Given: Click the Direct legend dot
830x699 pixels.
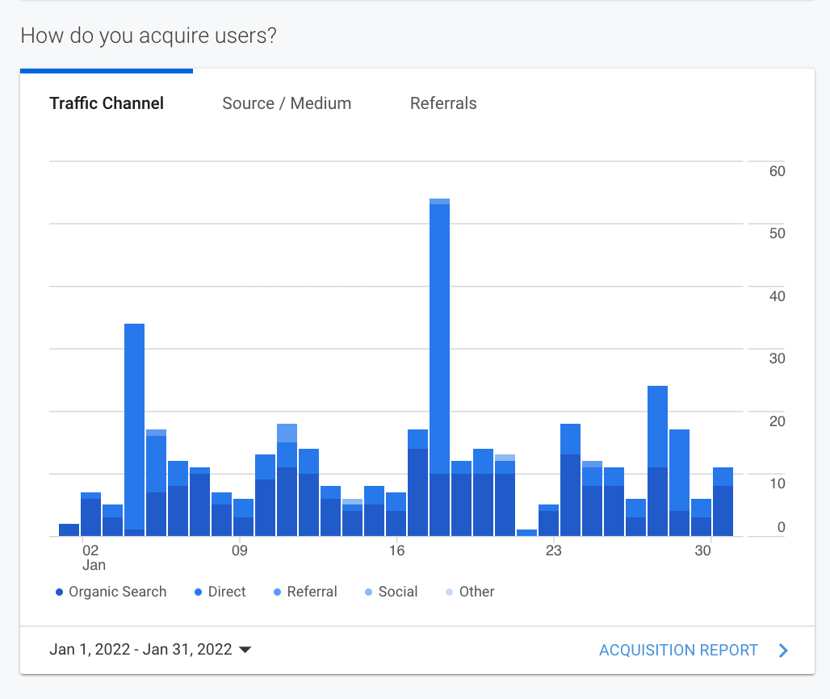Looking at the screenshot, I should (199, 592).
